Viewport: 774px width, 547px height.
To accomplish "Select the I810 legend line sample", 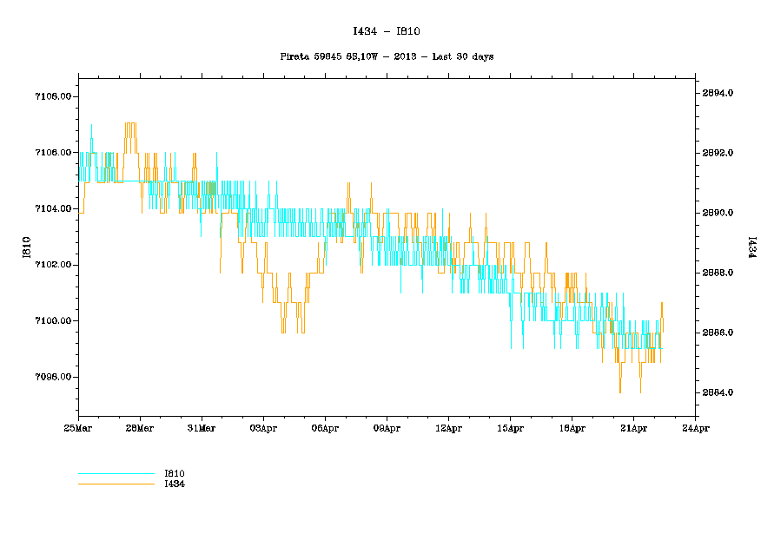I will click(116, 473).
